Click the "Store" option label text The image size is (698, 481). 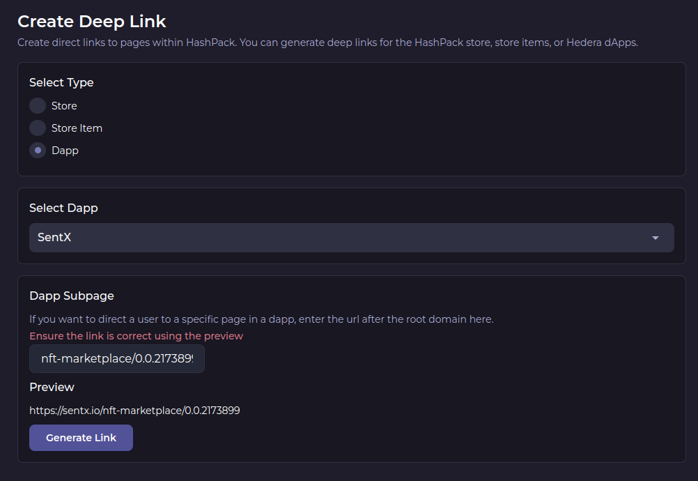[x=64, y=106]
